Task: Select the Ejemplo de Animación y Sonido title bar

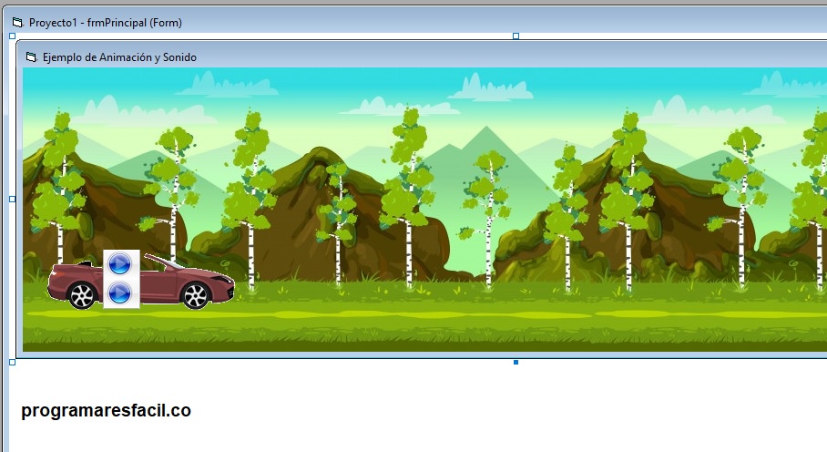Action: coord(364,56)
